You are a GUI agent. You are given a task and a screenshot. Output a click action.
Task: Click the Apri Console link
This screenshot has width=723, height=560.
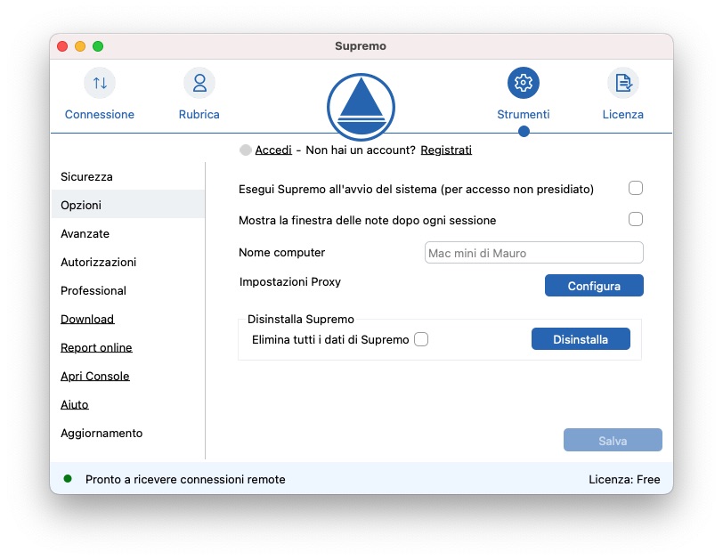point(95,376)
